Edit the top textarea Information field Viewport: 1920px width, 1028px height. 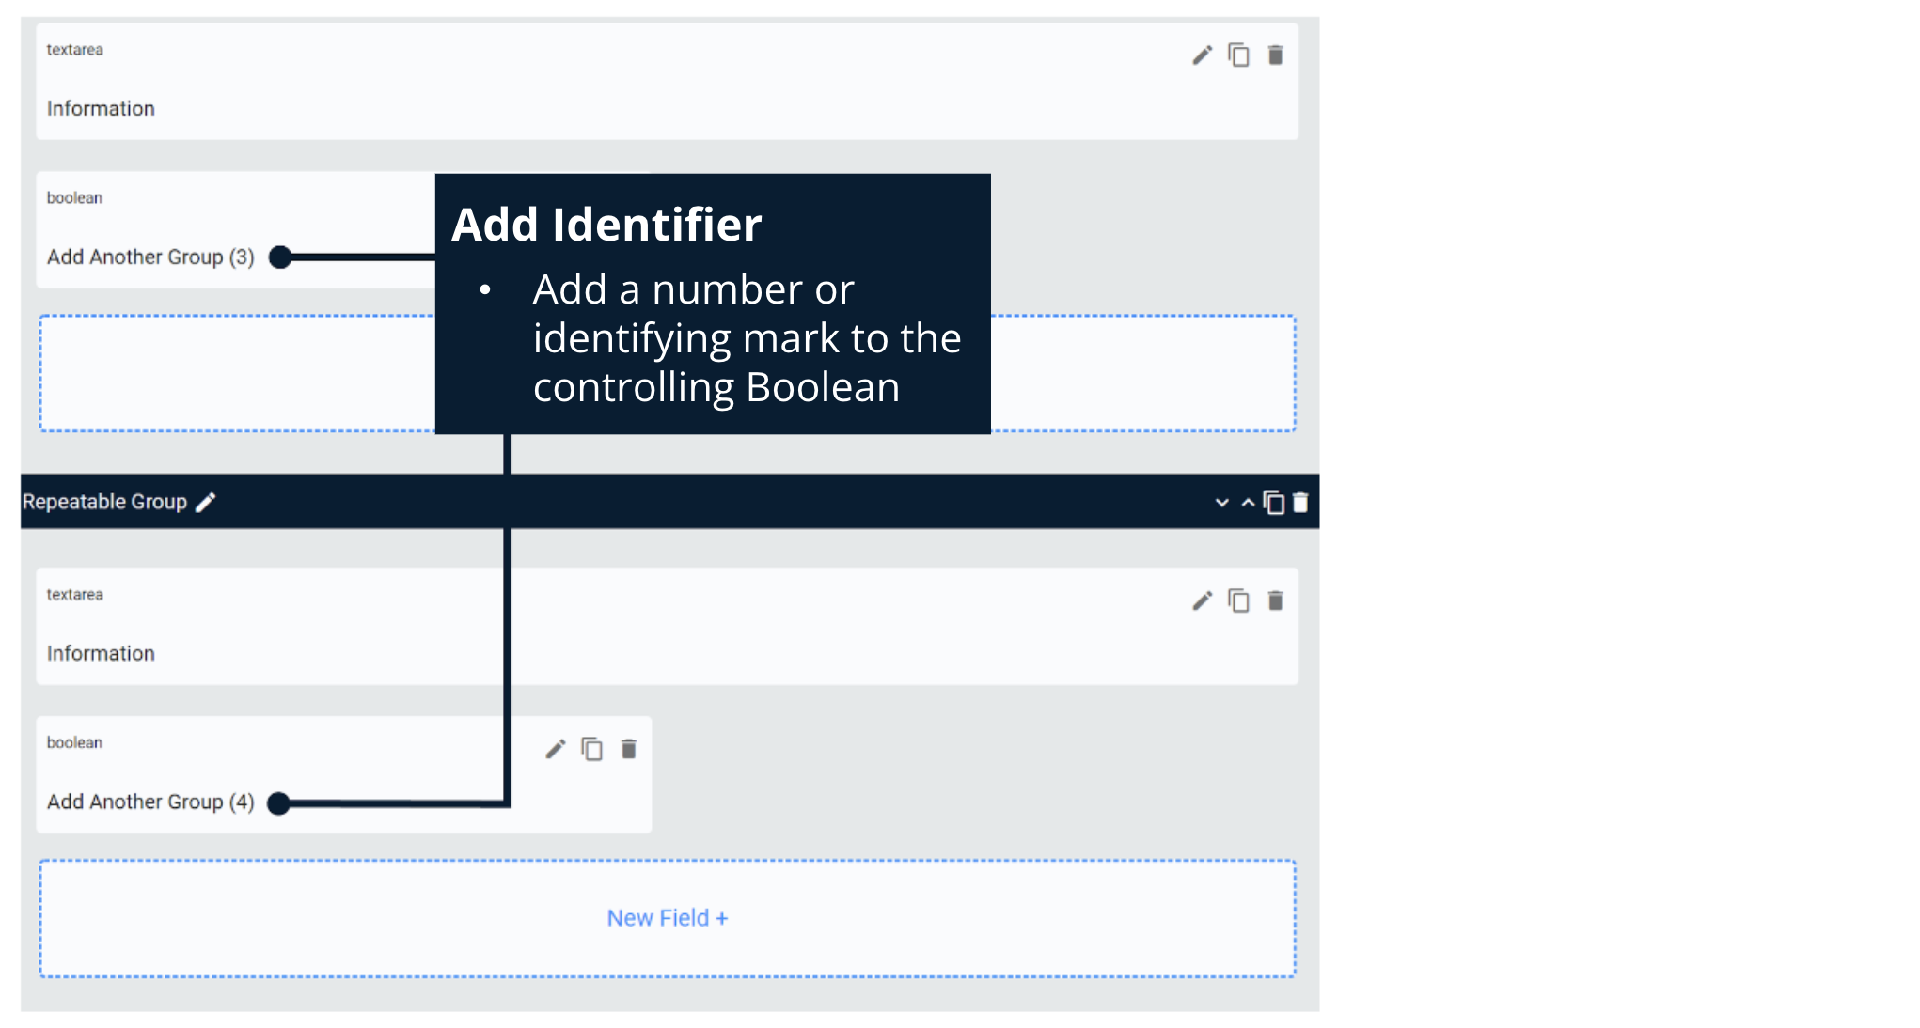tap(1202, 55)
